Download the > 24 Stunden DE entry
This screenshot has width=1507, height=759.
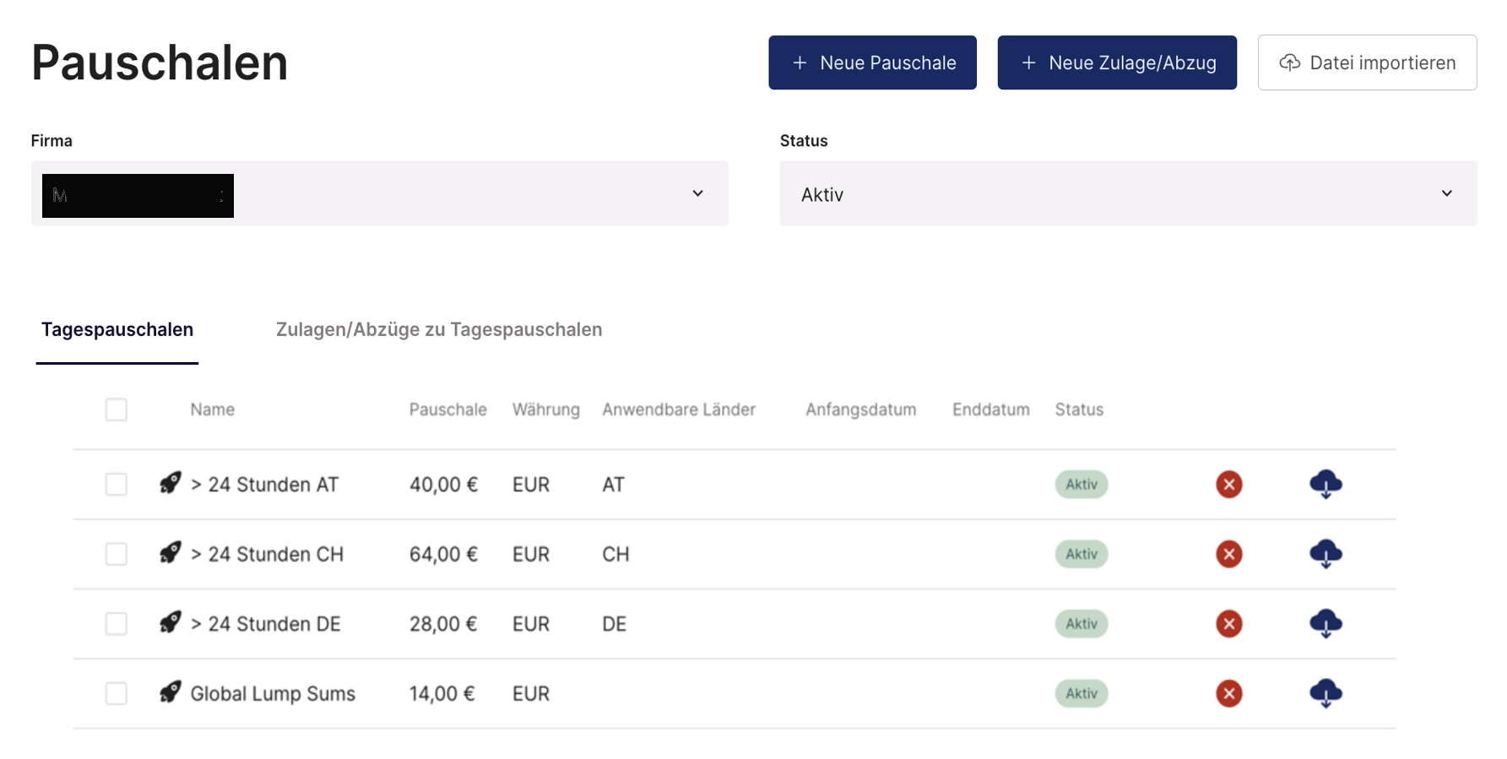(x=1325, y=624)
